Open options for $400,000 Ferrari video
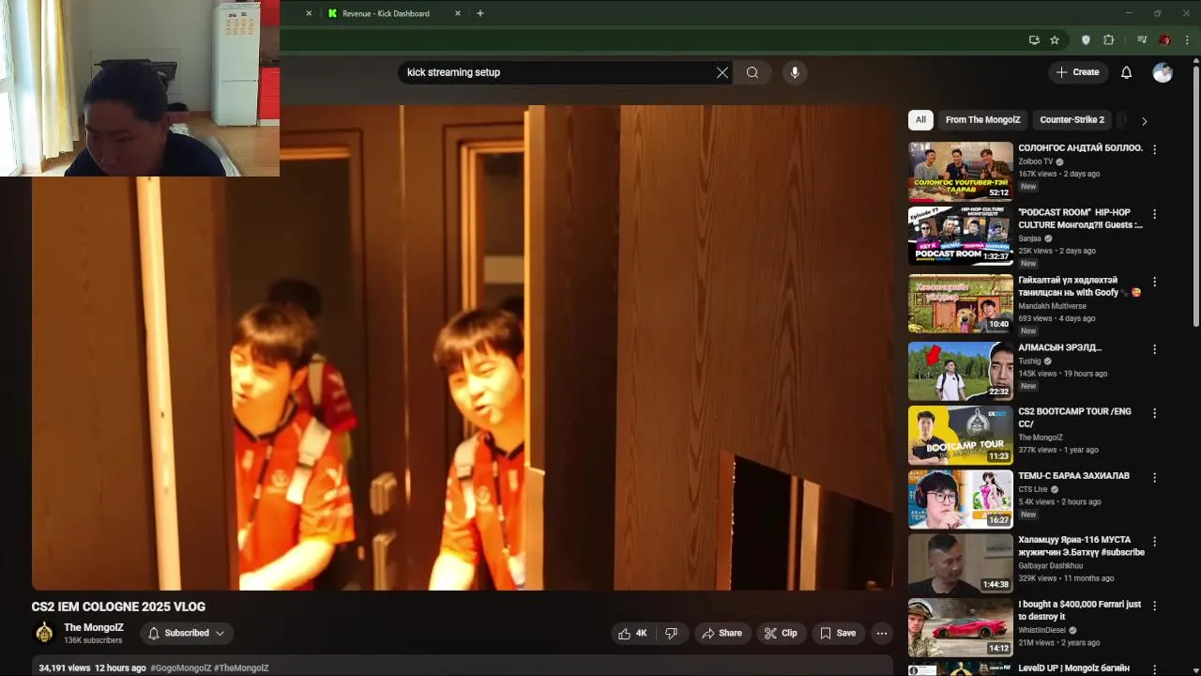Viewport: 1201px width, 676px height. point(1155,606)
